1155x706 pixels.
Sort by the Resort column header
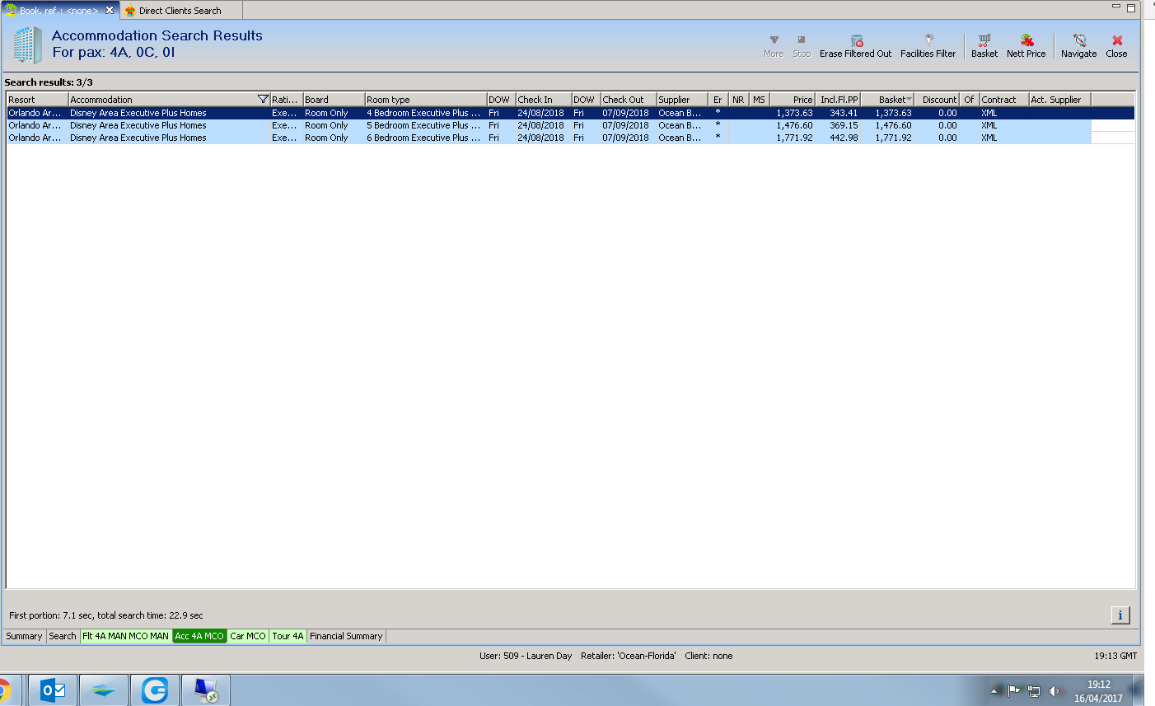(38, 100)
